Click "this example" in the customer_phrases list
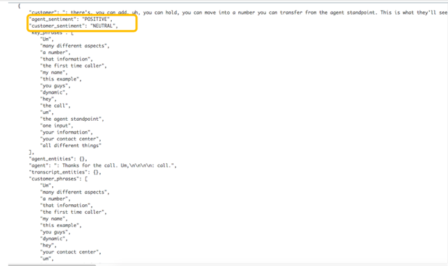448x266 pixels. click(x=61, y=225)
